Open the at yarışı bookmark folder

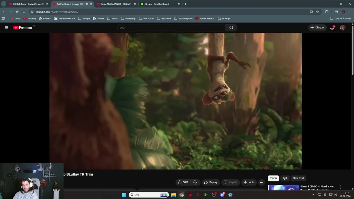(x=224, y=19)
